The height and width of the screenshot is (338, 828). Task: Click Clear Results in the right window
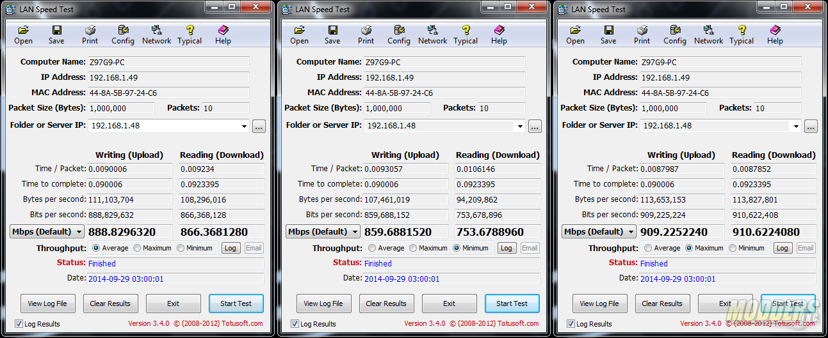click(x=662, y=303)
